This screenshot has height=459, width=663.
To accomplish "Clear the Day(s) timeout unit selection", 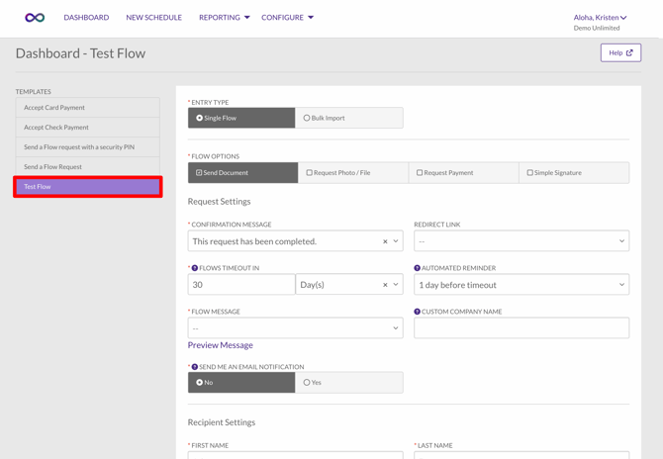I will [385, 285].
